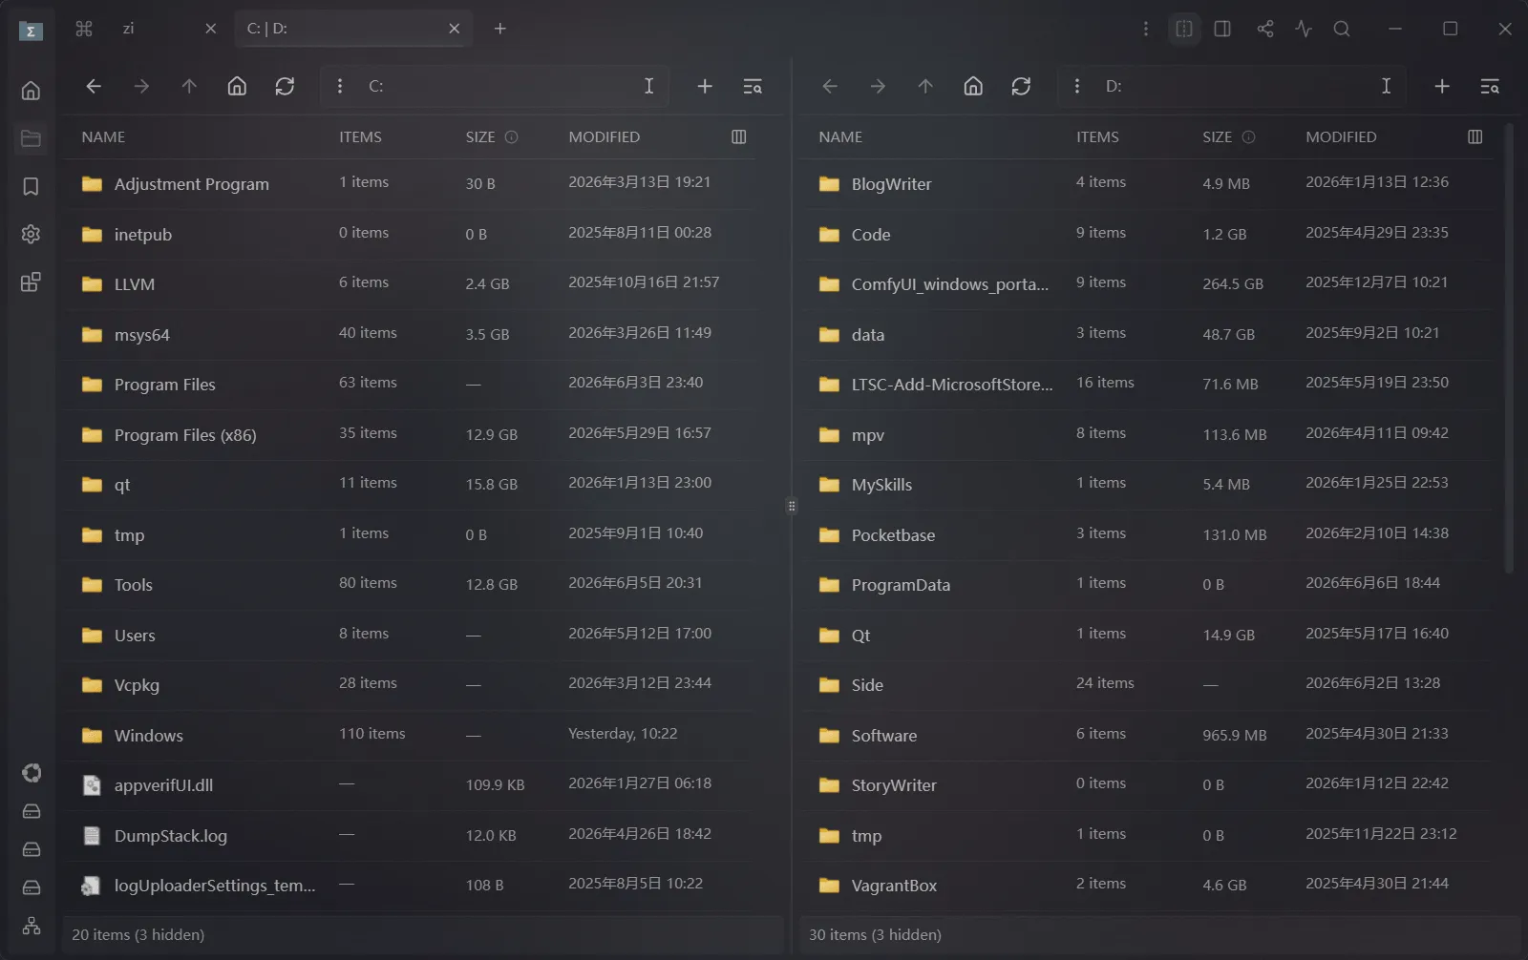Open the activity monitor pulse icon

(x=1304, y=29)
